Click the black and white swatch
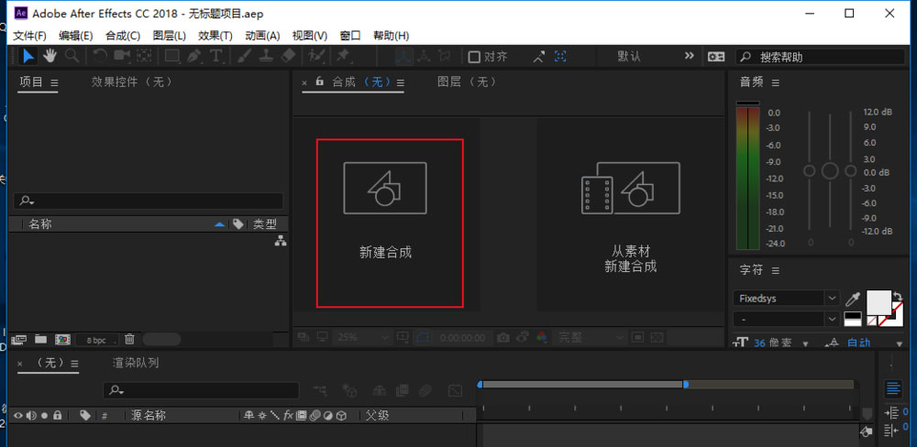 pos(853,319)
